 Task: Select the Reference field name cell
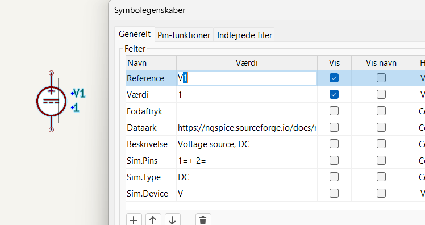[151, 78]
